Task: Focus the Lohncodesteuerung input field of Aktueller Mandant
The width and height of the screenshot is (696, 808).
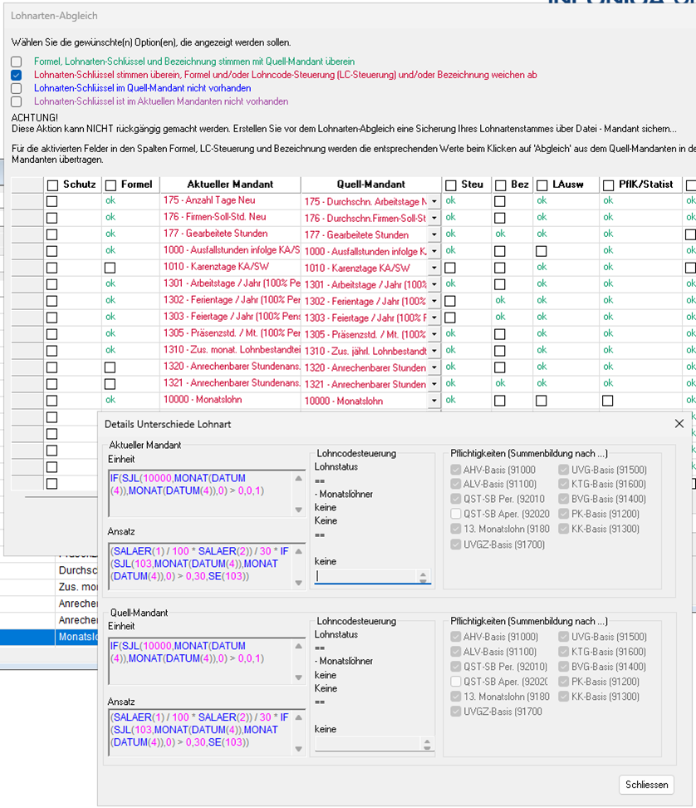Action: tap(365, 577)
